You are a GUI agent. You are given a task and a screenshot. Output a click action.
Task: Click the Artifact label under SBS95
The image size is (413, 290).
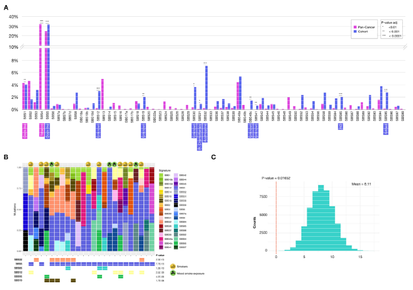tap(386, 129)
